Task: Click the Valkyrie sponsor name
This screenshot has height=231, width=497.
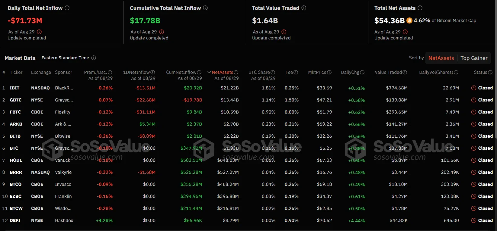Action: pyautogui.click(x=63, y=172)
